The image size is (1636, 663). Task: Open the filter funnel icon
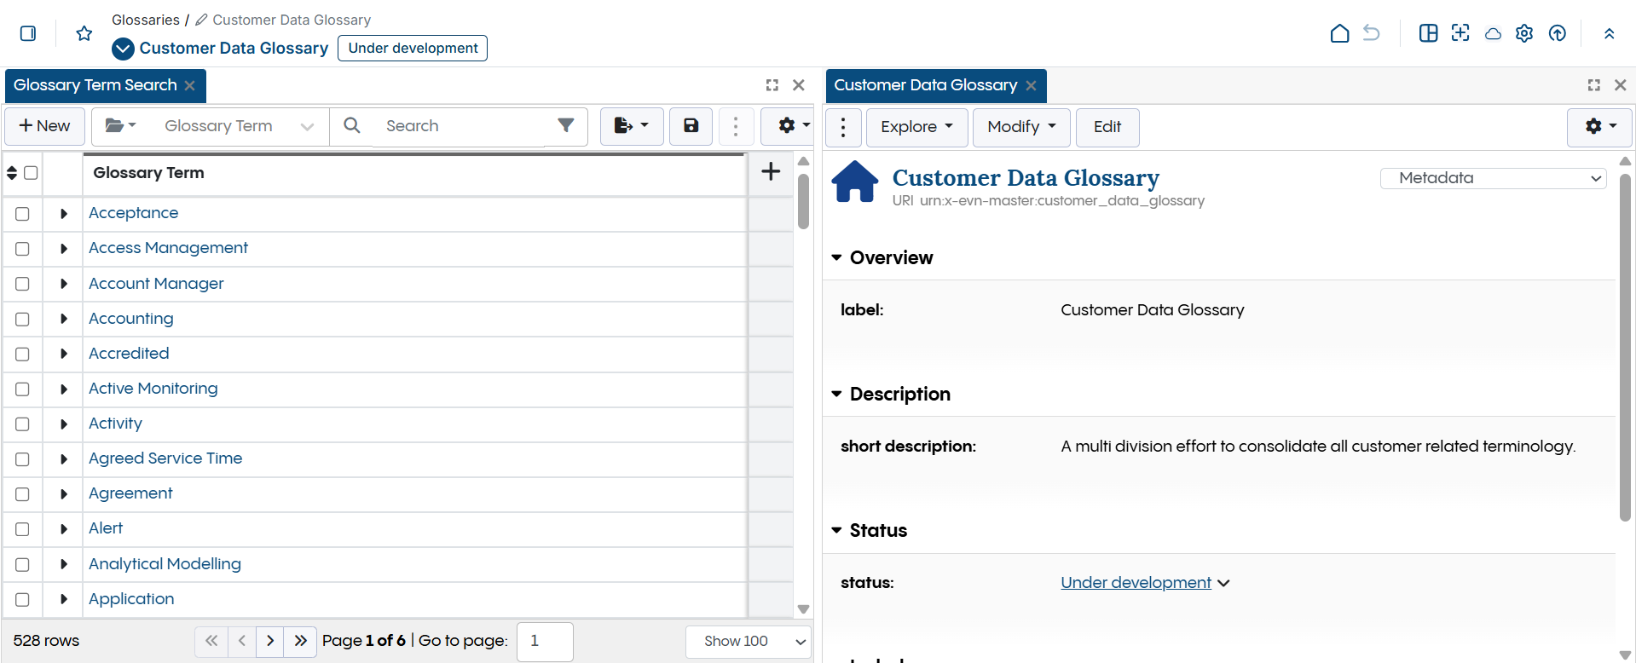click(x=565, y=125)
